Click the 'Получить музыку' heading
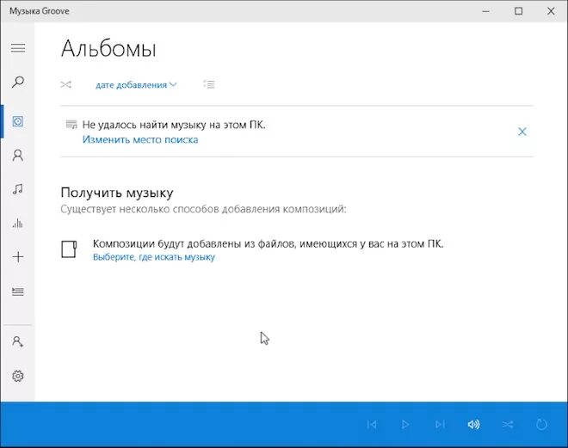The image size is (568, 448). pos(117,193)
